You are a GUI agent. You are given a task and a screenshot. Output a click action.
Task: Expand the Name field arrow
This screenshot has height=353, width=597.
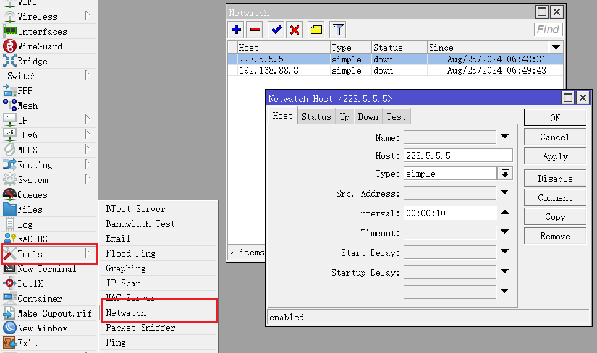coord(505,137)
